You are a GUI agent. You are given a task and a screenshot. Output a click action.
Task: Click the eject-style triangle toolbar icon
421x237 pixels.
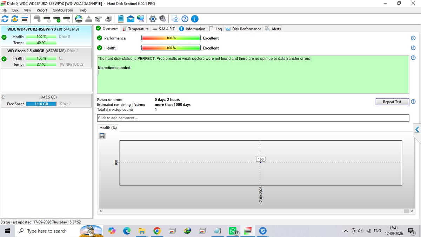point(89,19)
